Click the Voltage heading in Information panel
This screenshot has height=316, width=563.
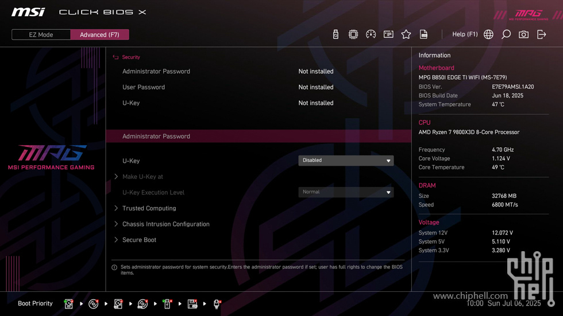[429, 222]
